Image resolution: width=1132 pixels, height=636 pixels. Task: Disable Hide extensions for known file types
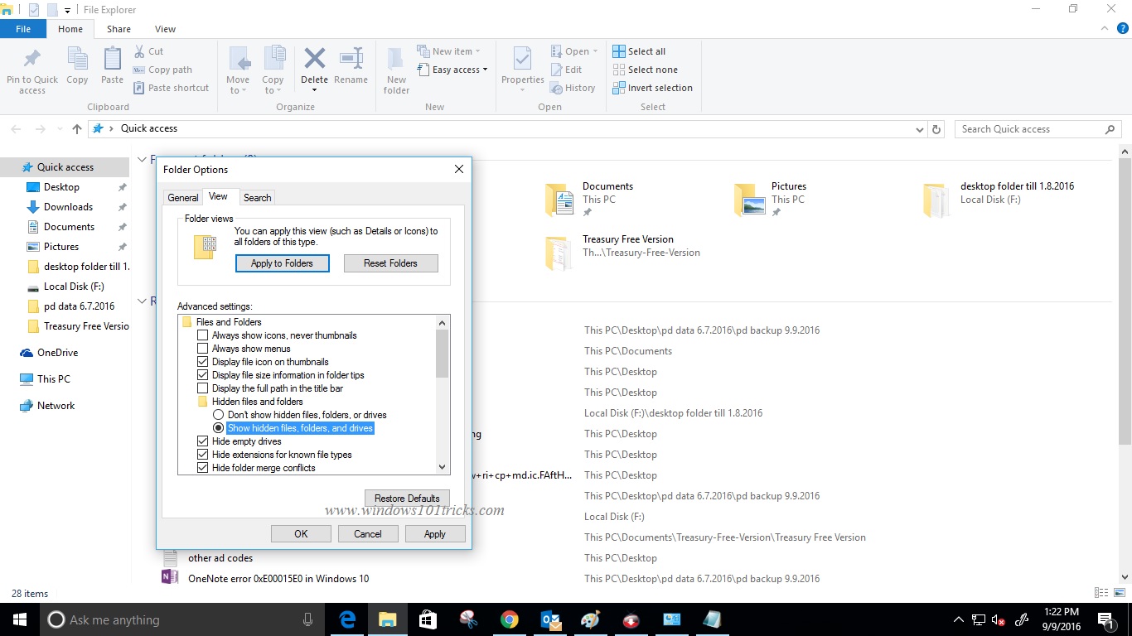203,455
